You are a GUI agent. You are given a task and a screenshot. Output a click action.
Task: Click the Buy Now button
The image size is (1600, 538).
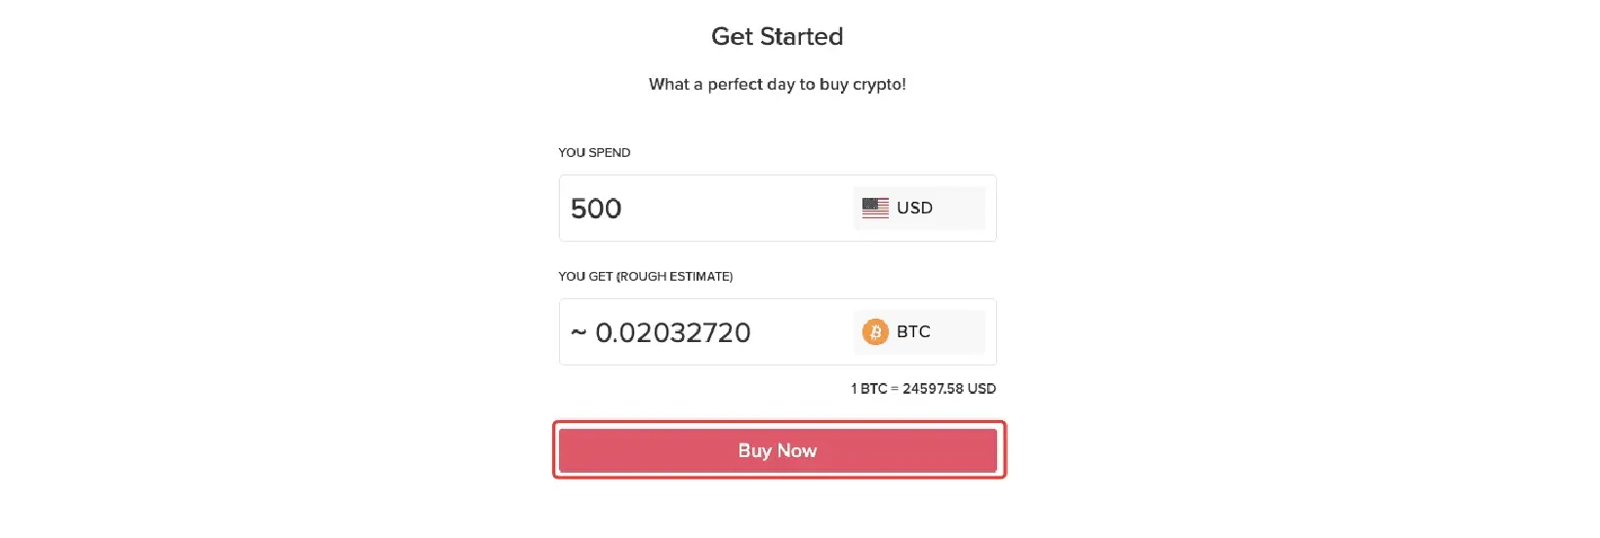click(778, 450)
